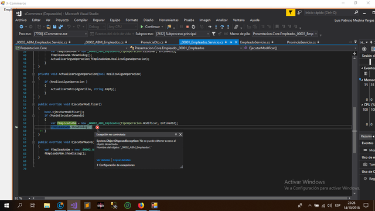Restart debugging with the circular arrow icon
Viewport: 375px width, 211px height.
pyautogui.click(x=193, y=27)
